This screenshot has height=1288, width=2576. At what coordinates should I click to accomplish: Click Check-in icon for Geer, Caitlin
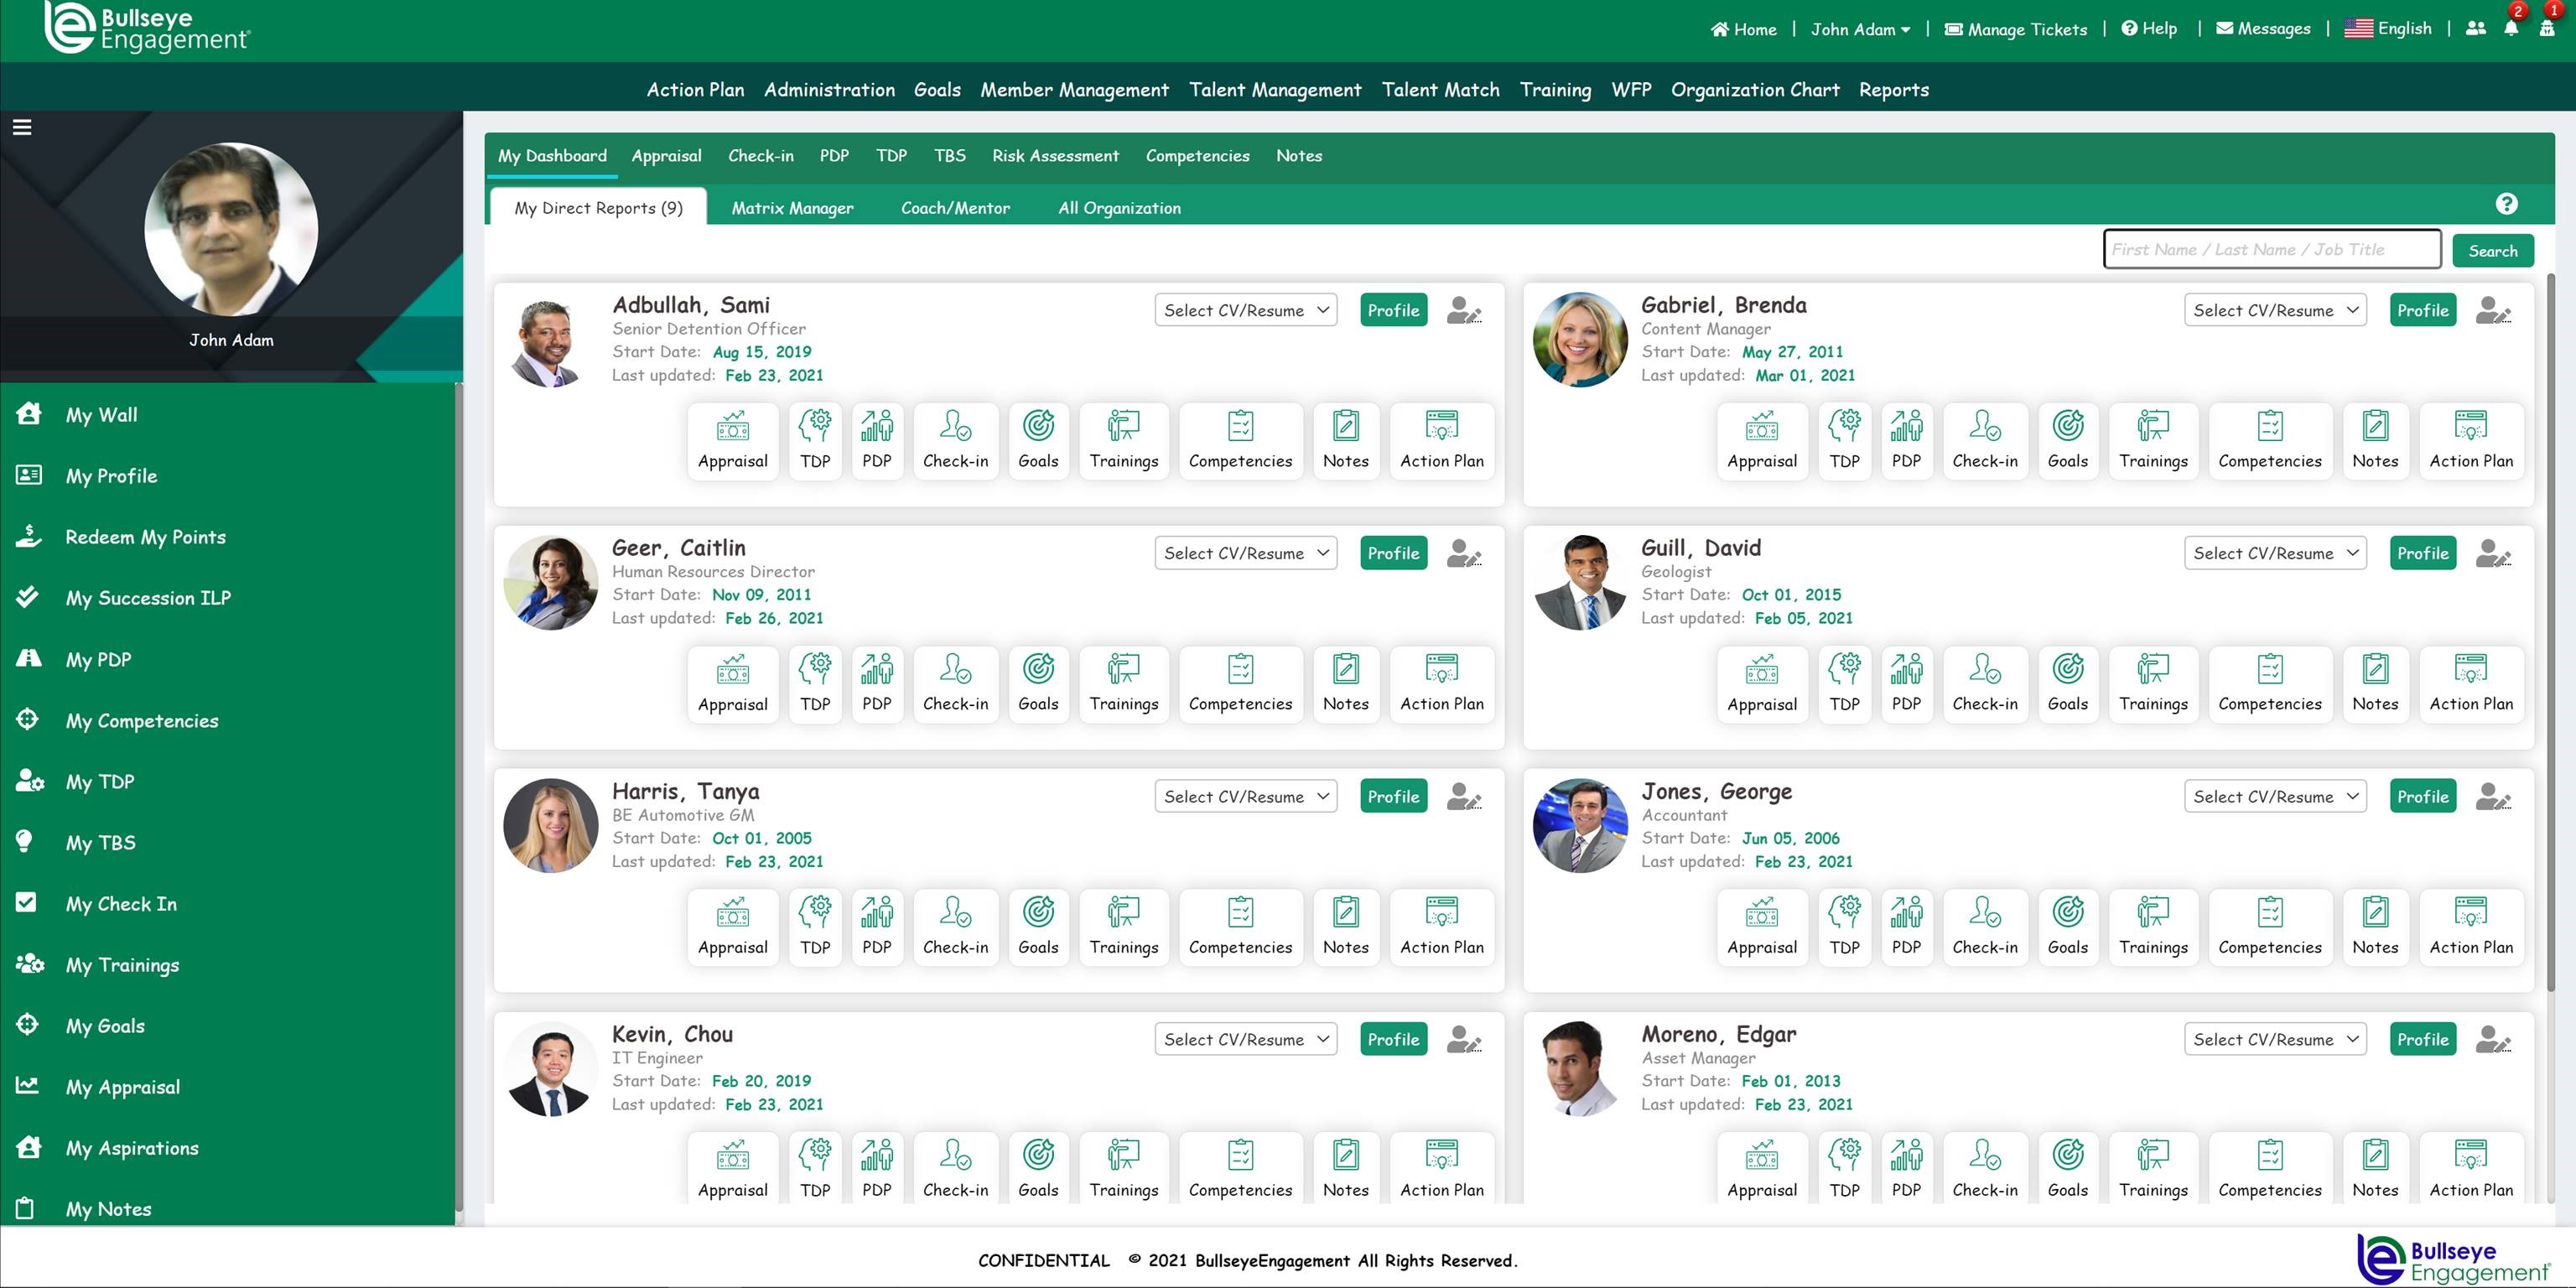(x=955, y=683)
